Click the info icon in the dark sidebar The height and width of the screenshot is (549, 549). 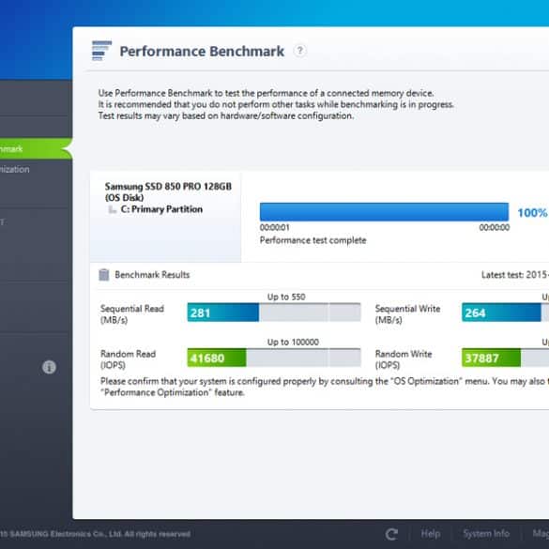coord(49,367)
